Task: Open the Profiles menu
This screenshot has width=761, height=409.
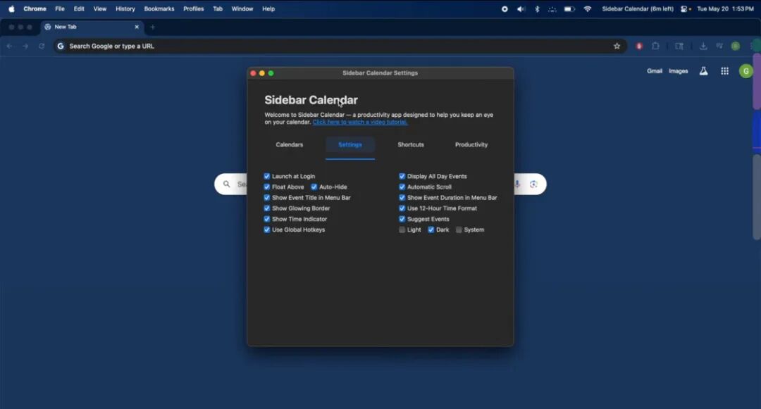Action: [x=193, y=8]
